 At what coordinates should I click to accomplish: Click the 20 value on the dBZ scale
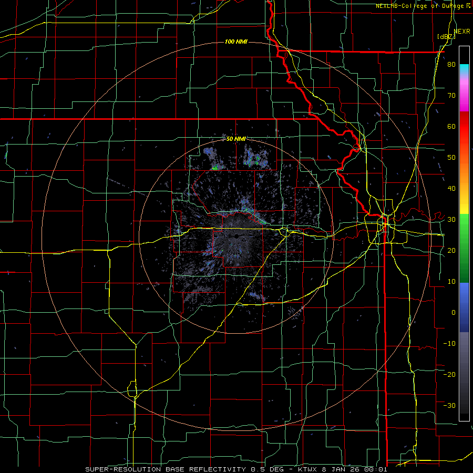[451, 251]
